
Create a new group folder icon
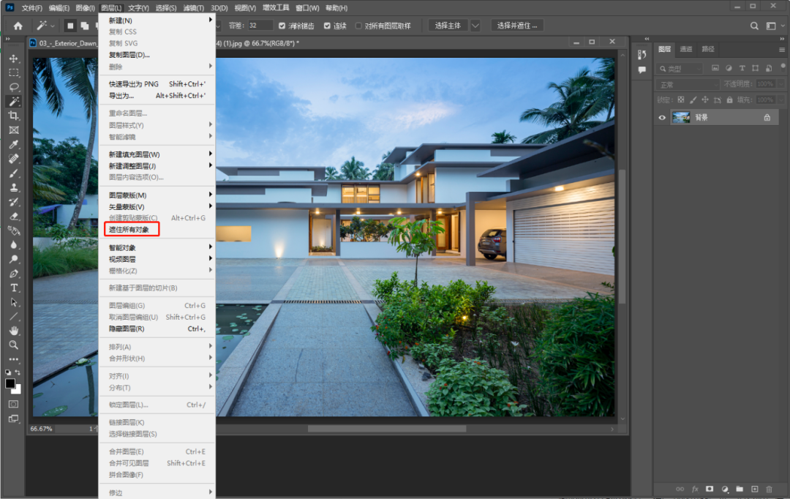tap(739, 489)
